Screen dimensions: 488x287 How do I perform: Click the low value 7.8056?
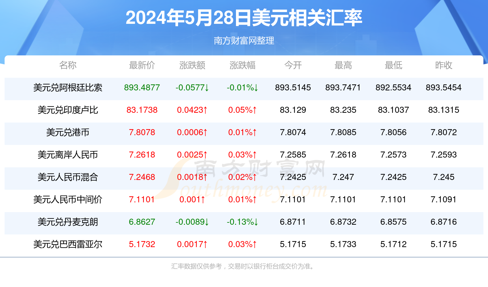(x=393, y=132)
